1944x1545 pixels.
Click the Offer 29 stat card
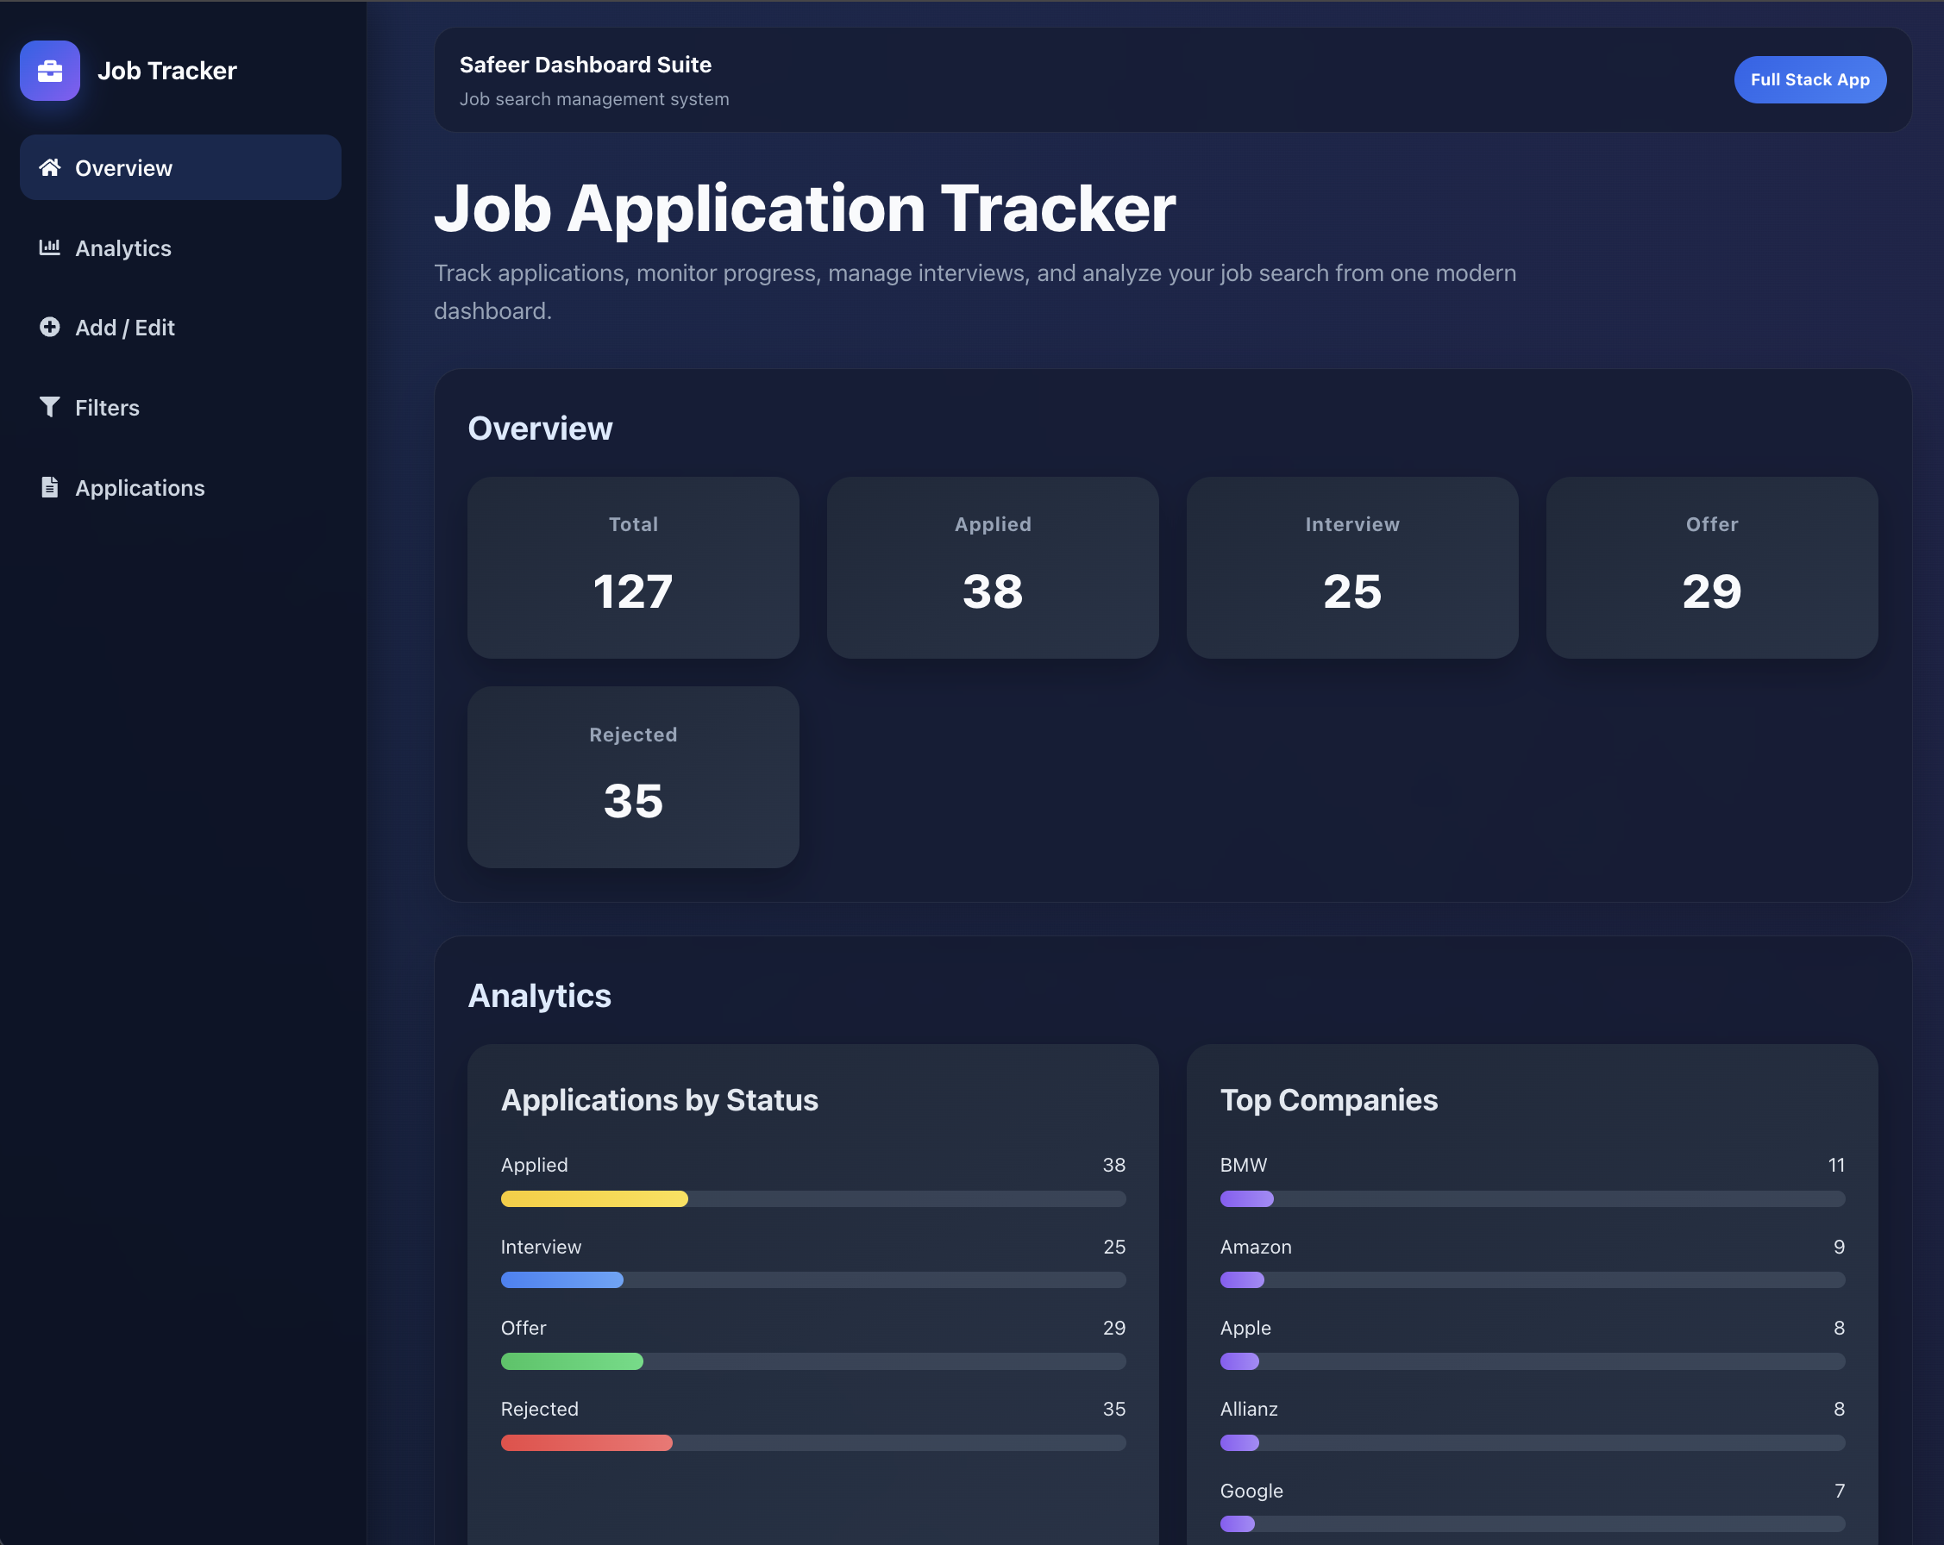(x=1711, y=568)
